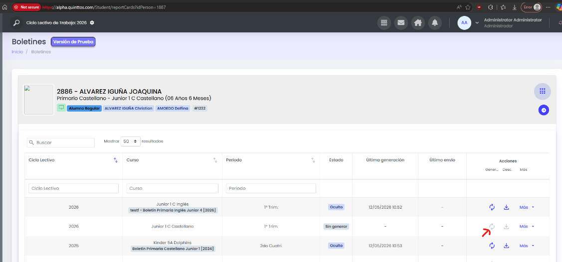Screen dimensions: 562x262
Task: Open the apps grid icon in header
Action: coord(384,22)
